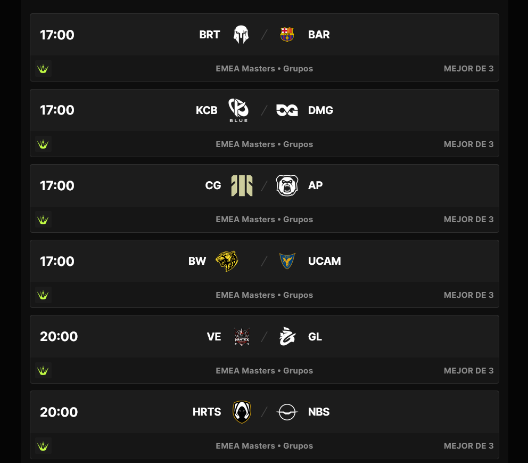
Task: Open the DMG team logo
Action: [x=287, y=110]
